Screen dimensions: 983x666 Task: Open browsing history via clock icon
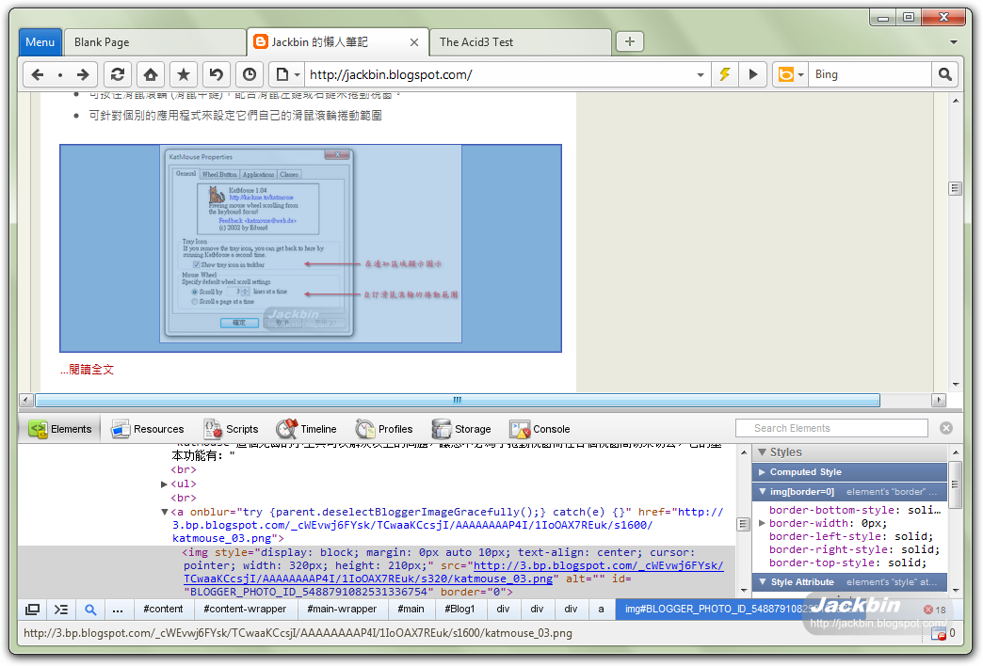[249, 74]
